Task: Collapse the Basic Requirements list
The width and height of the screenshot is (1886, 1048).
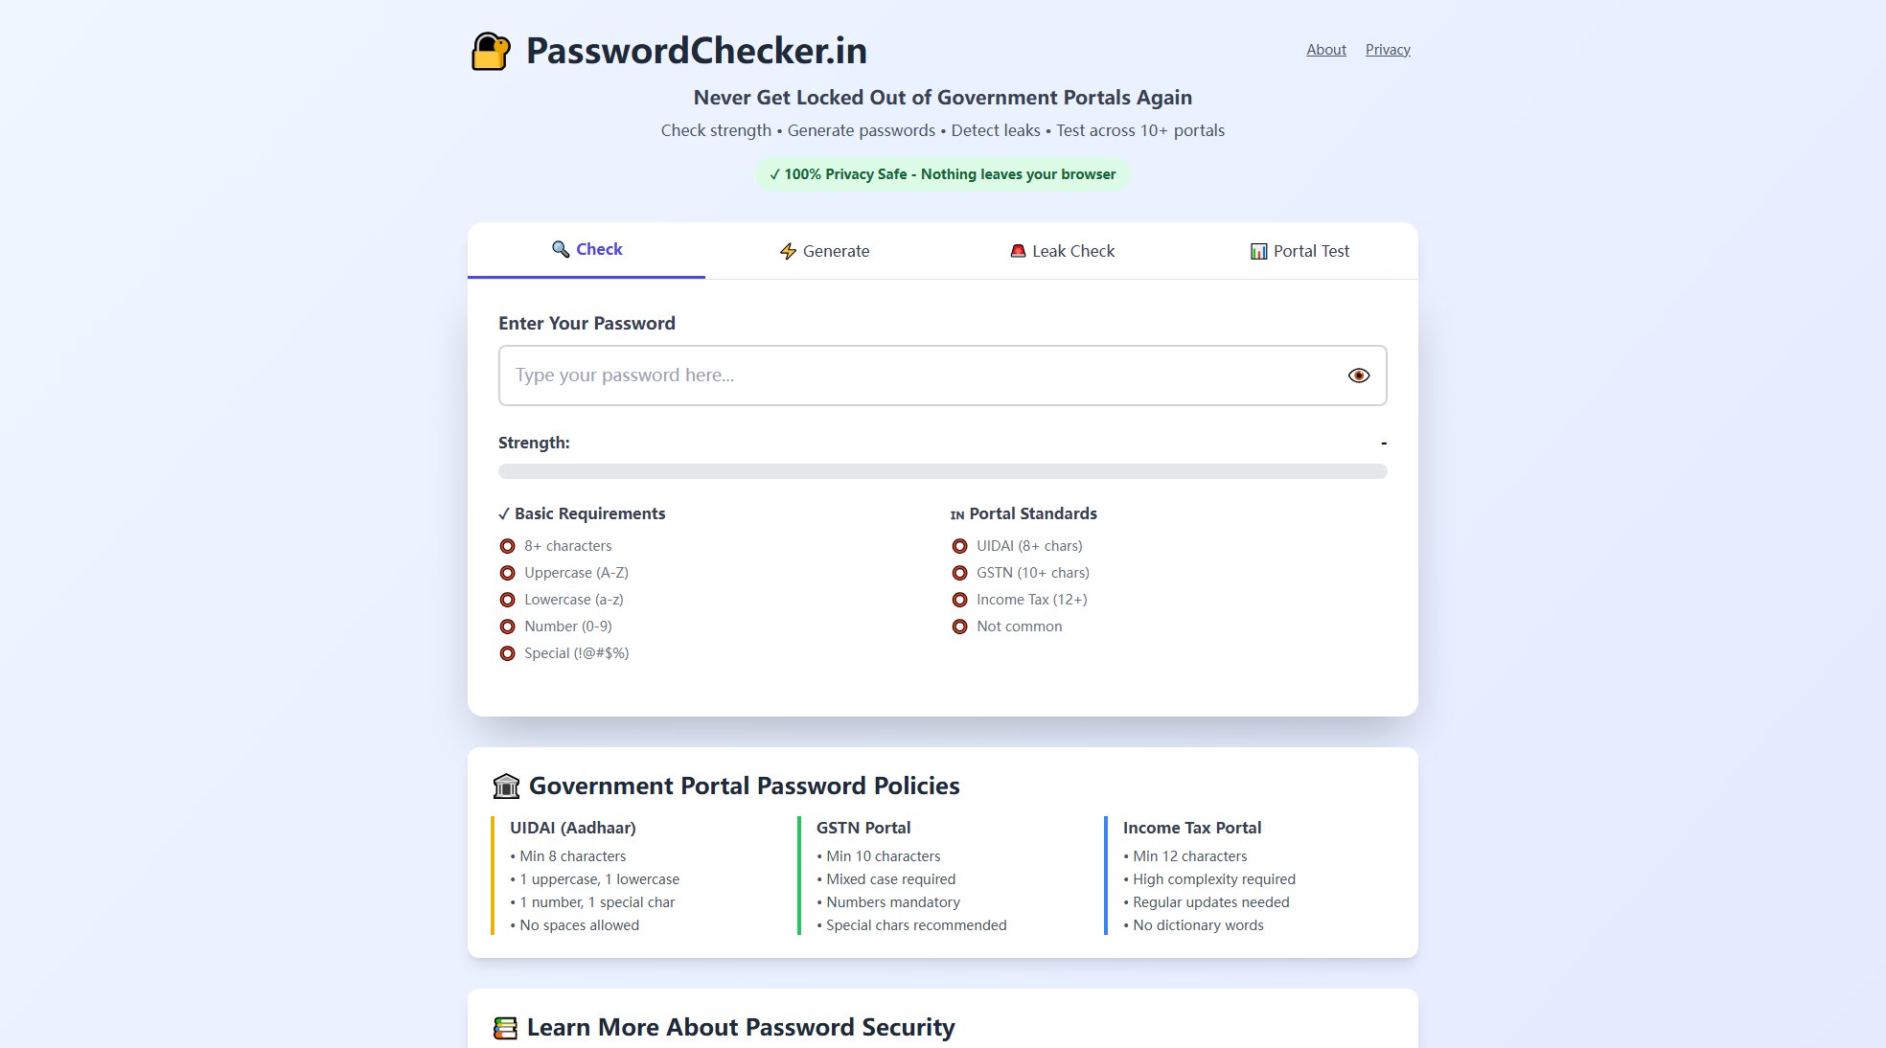Action: (583, 513)
